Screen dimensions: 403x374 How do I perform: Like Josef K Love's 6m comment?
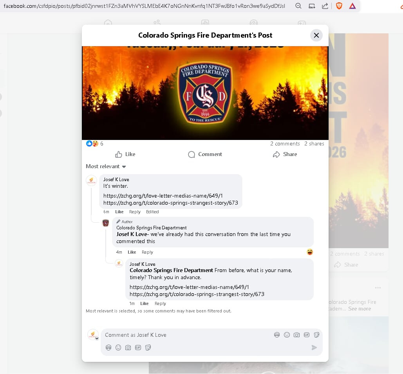point(119,212)
